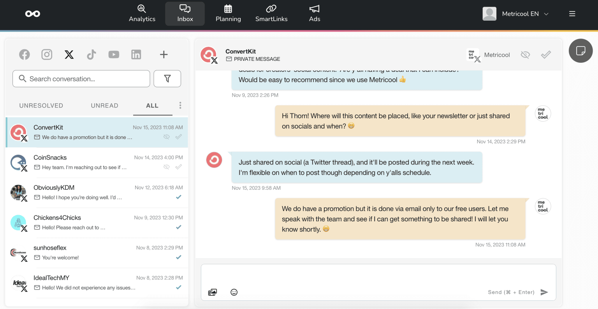
Task: Select the Planning calendar
Action: click(228, 14)
